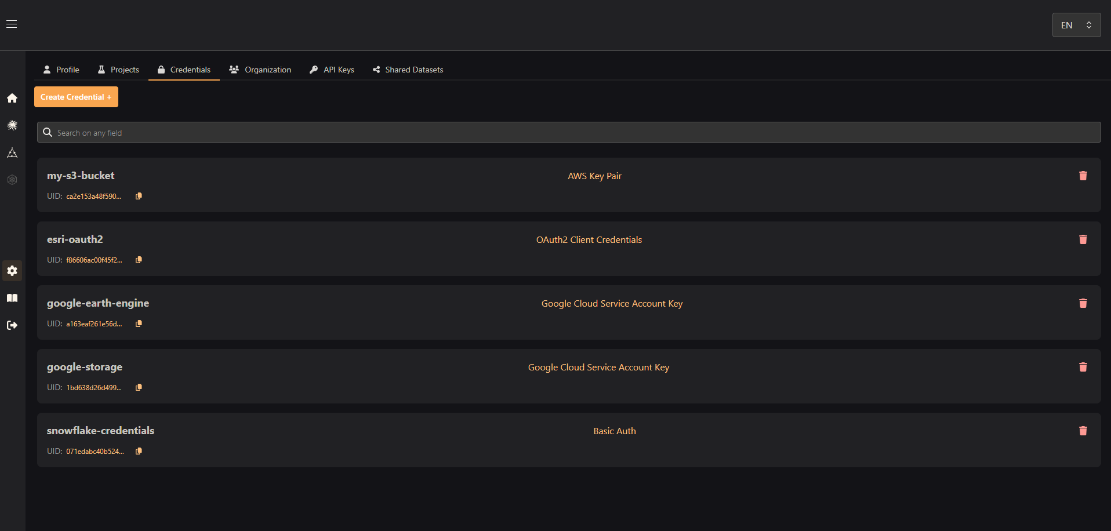Image resolution: width=1111 pixels, height=531 pixels.
Task: Select the my-s3-bucket credential name
Action: pyautogui.click(x=81, y=176)
